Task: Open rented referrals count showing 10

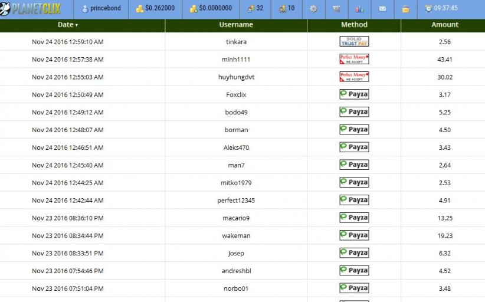Action: pyautogui.click(x=287, y=9)
